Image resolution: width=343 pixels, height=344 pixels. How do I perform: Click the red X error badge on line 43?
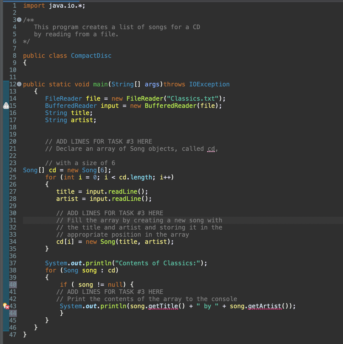(7, 307)
